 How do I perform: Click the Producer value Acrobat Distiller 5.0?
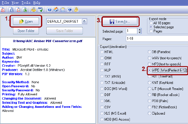pyautogui.click(x=42, y=70)
